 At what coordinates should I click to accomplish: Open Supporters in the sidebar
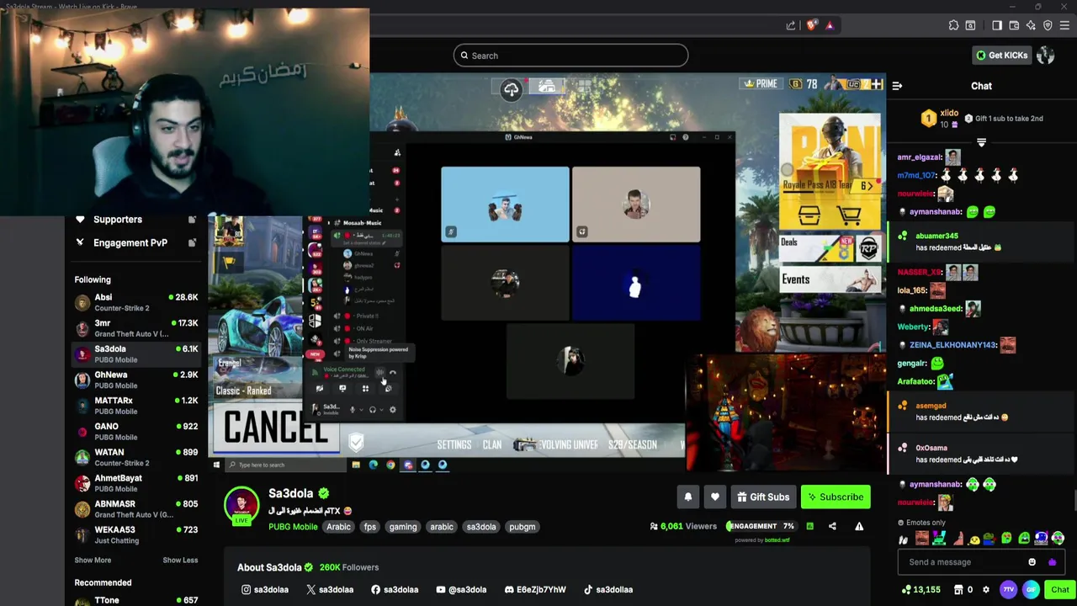click(135, 220)
